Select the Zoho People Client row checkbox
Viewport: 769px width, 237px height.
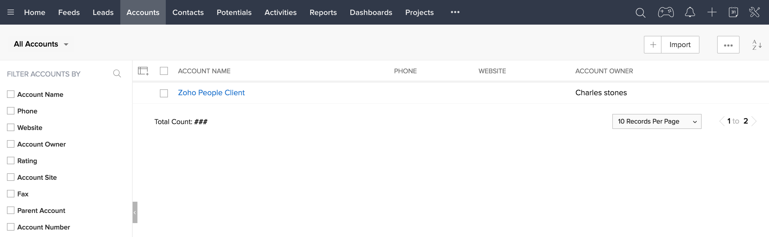(164, 93)
